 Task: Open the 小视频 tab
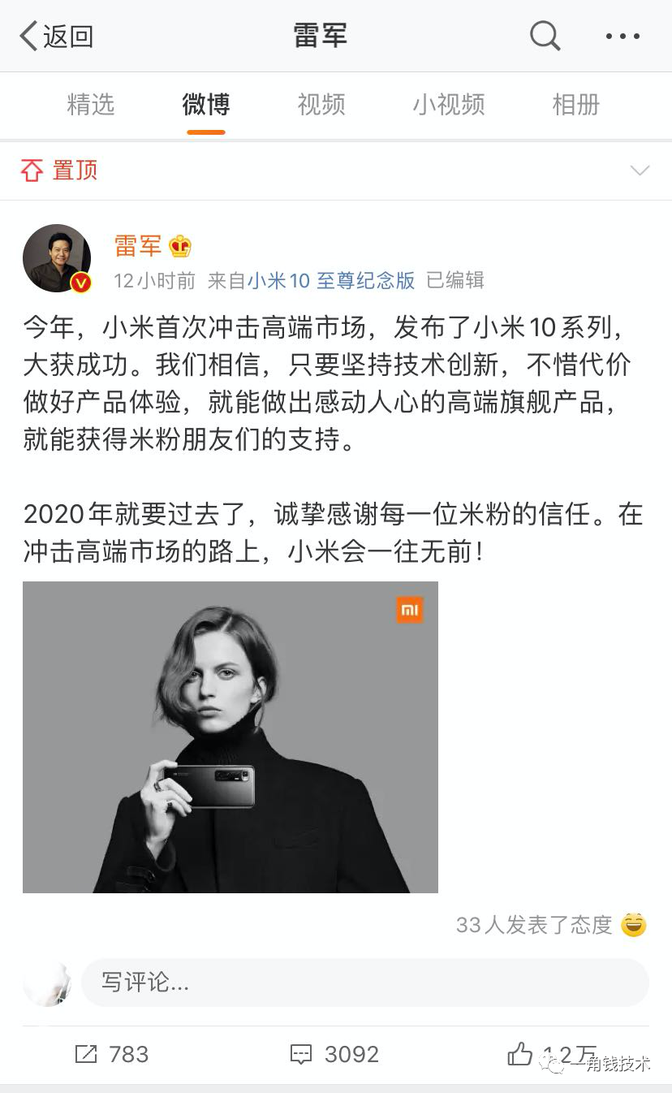449,104
